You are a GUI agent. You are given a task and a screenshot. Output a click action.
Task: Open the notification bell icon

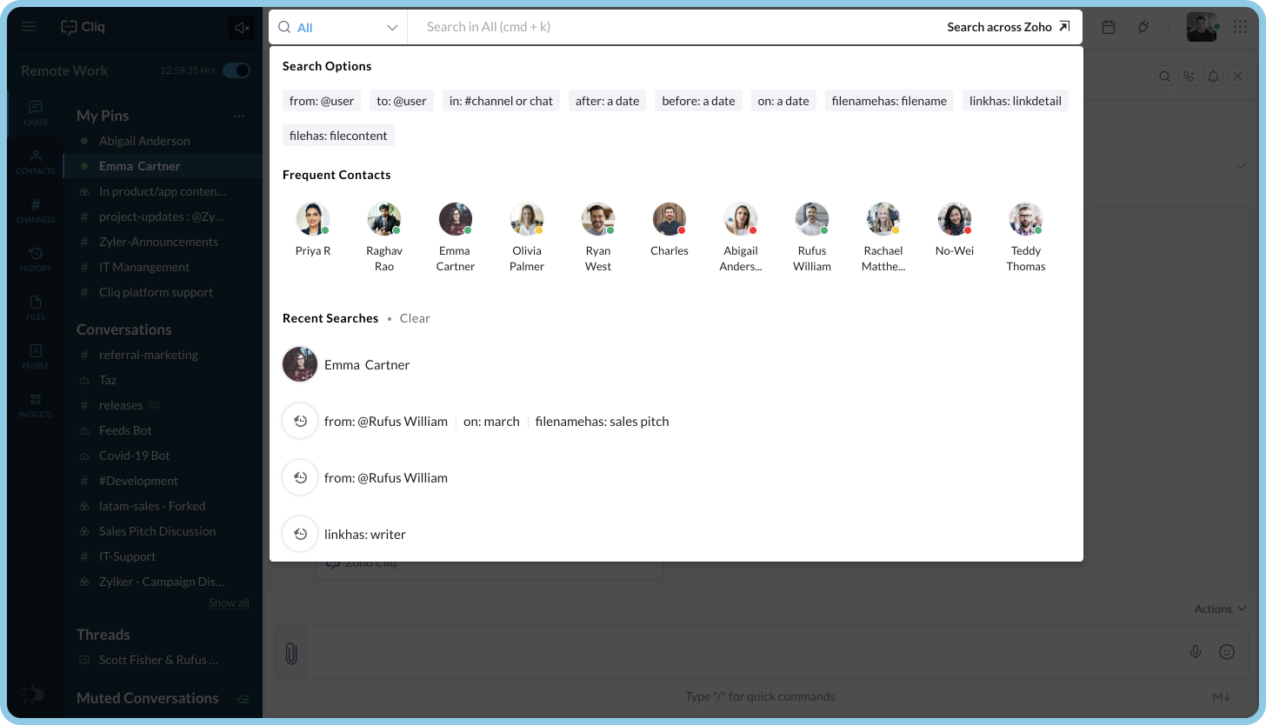[1213, 76]
